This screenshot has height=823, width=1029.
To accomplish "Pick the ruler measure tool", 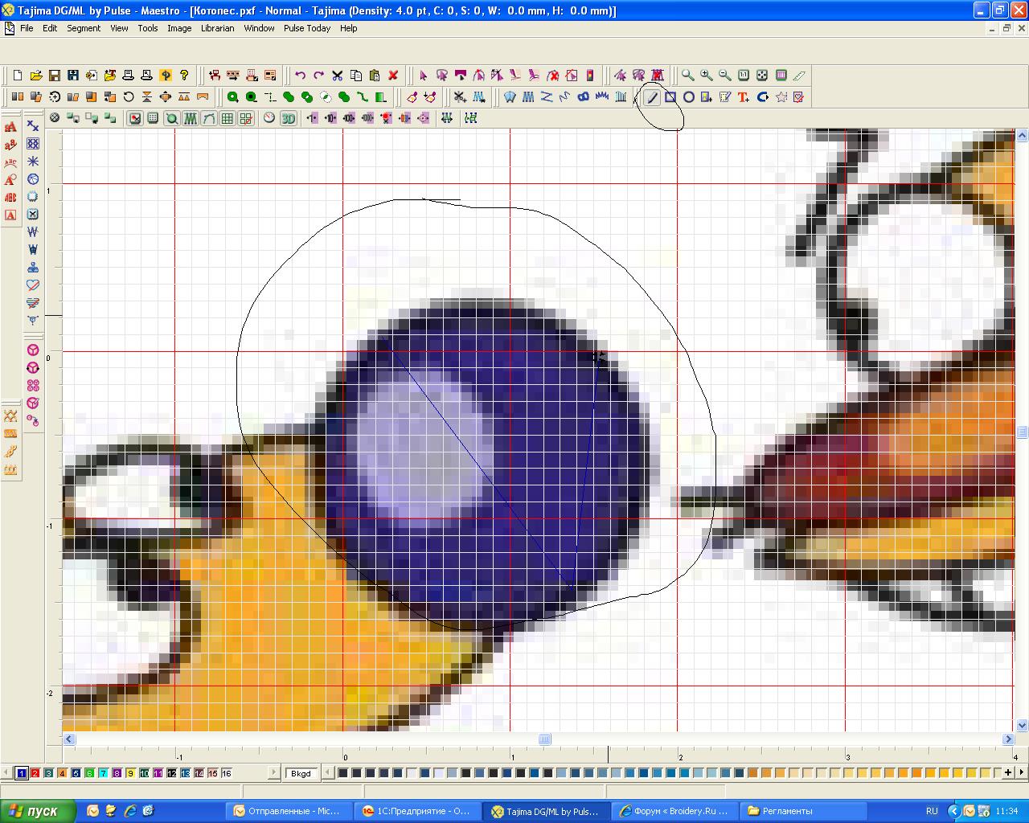I will click(x=799, y=76).
